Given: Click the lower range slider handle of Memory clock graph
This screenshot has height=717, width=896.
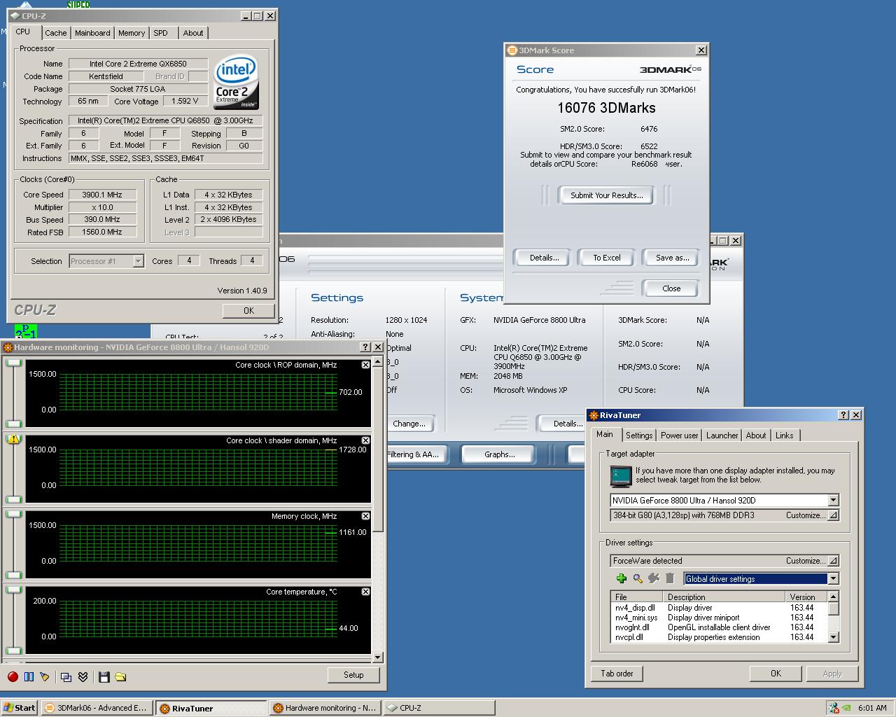Looking at the screenshot, I should click(14, 575).
